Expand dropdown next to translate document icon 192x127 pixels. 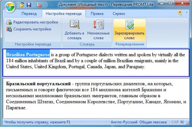point(44,5)
